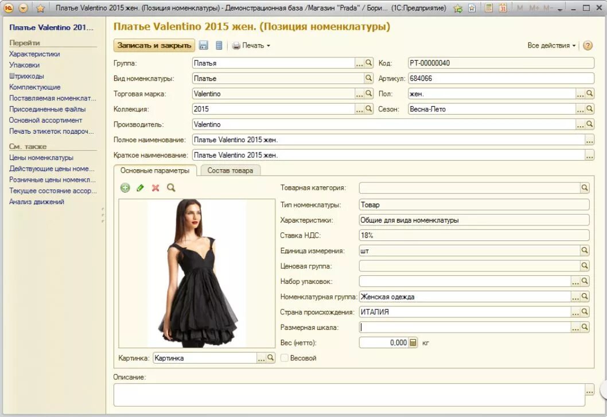Open Розничные цены номенклатуры sidebar link

(x=52, y=180)
